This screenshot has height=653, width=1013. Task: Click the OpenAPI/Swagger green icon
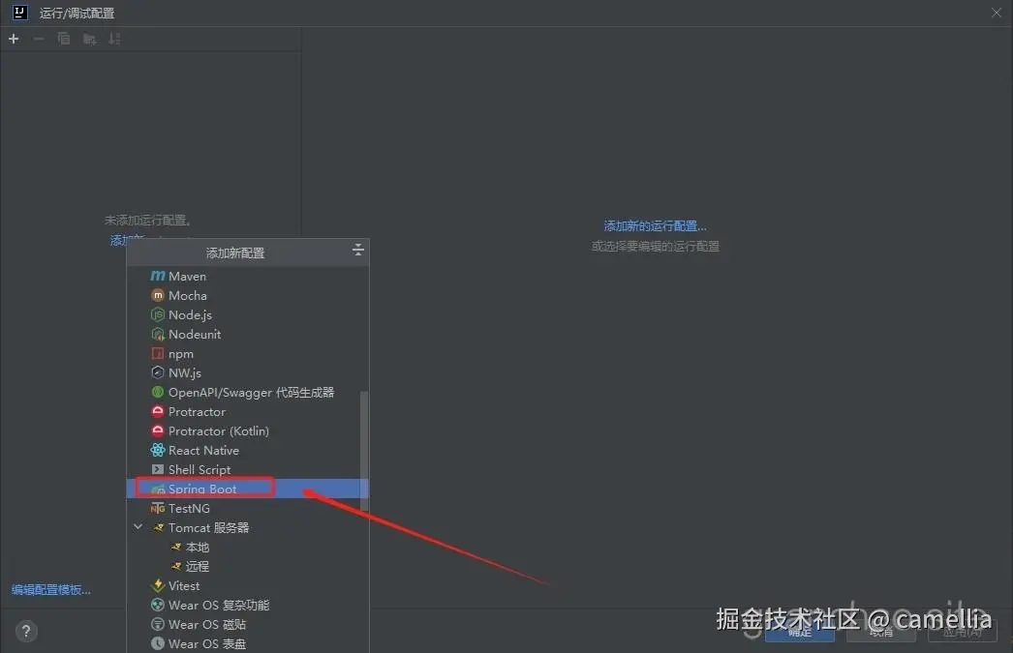coord(158,393)
